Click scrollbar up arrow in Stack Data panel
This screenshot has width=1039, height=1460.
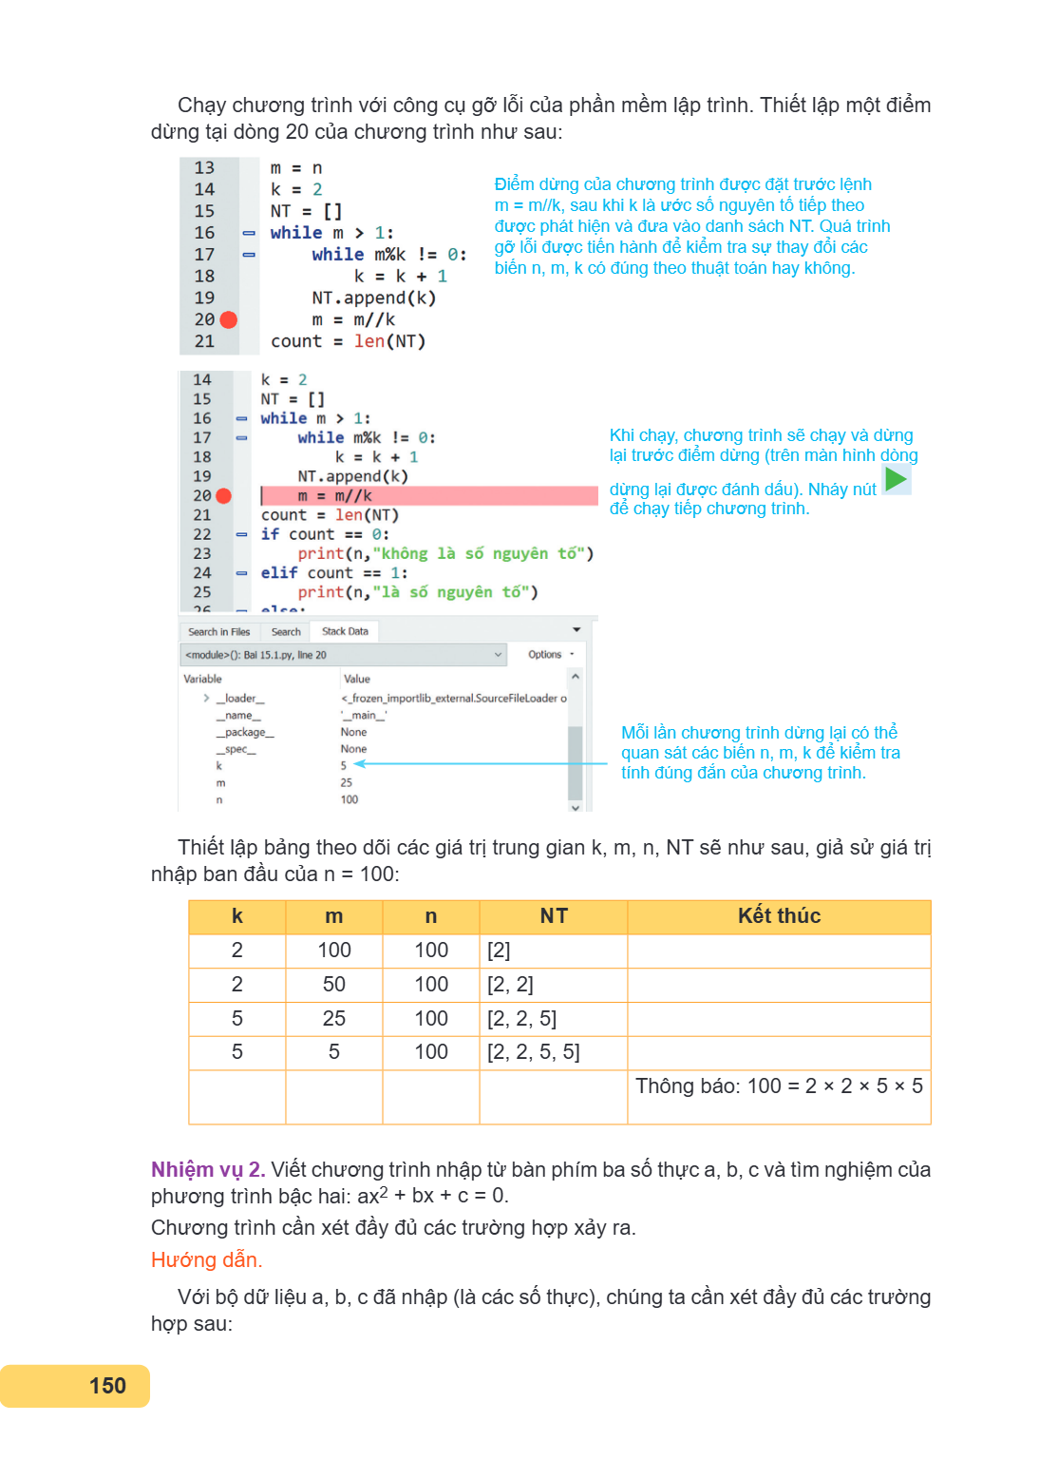pyautogui.click(x=575, y=676)
